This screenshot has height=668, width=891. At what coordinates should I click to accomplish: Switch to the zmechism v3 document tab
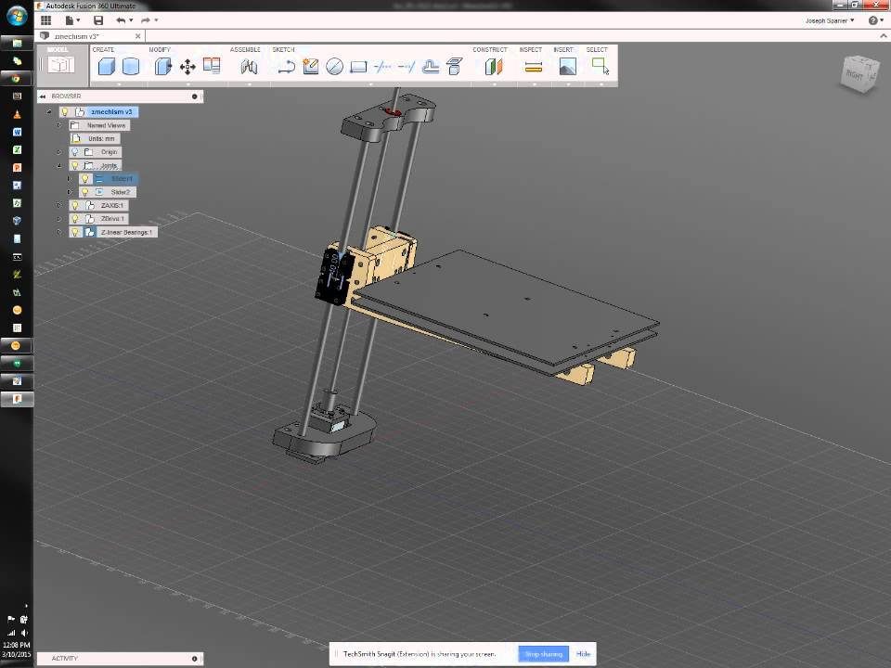click(77, 36)
